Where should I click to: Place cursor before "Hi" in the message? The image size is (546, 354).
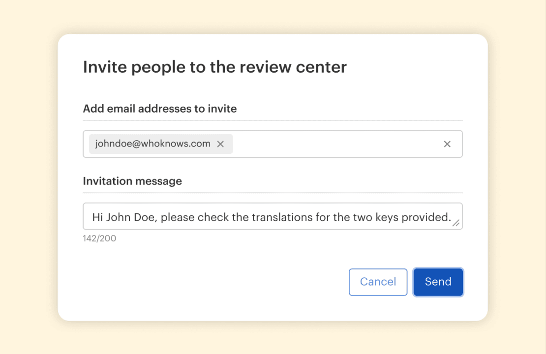[92, 217]
